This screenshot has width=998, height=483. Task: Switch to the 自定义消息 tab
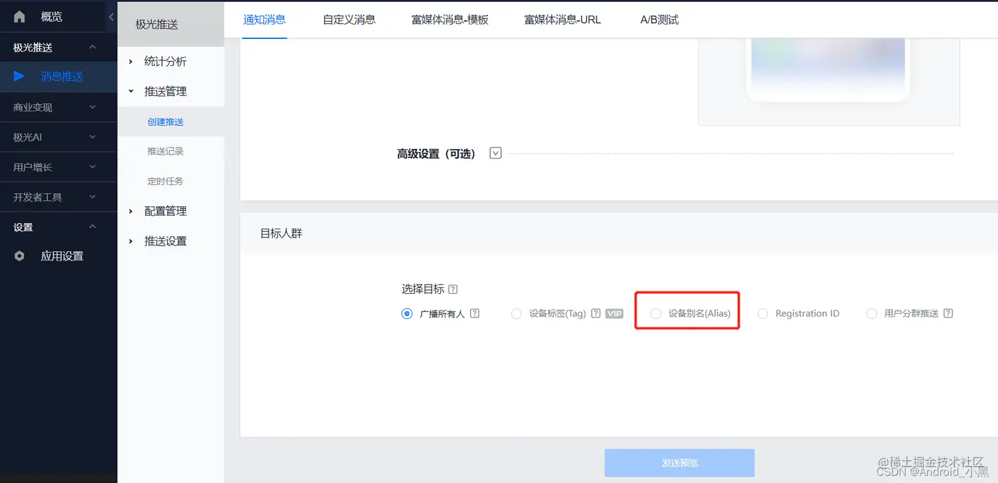[x=349, y=20]
